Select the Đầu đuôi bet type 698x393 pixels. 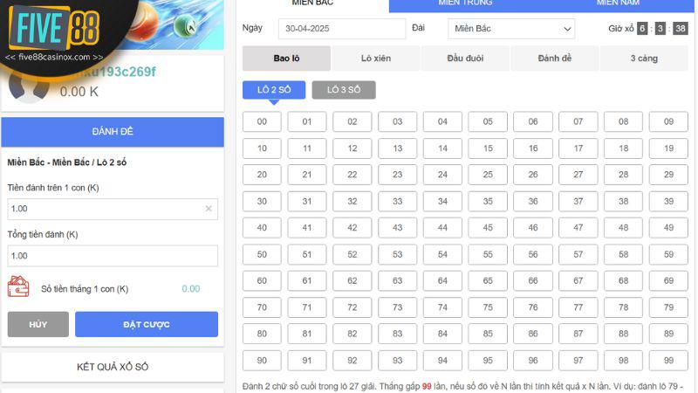(x=465, y=59)
